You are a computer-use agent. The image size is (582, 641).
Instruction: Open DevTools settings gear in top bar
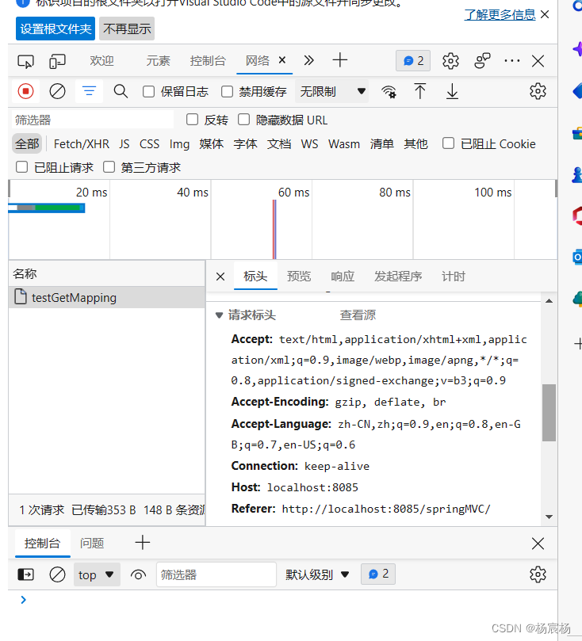tap(450, 61)
